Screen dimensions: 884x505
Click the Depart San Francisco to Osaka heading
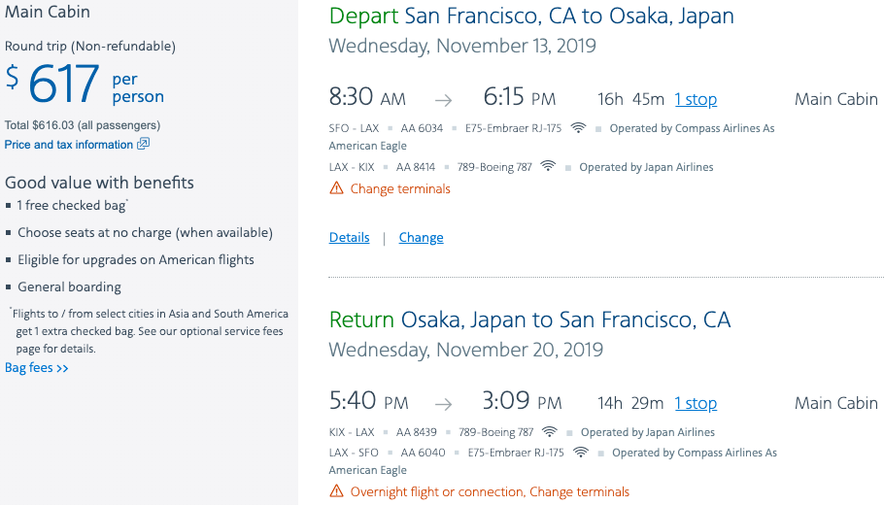coord(531,17)
